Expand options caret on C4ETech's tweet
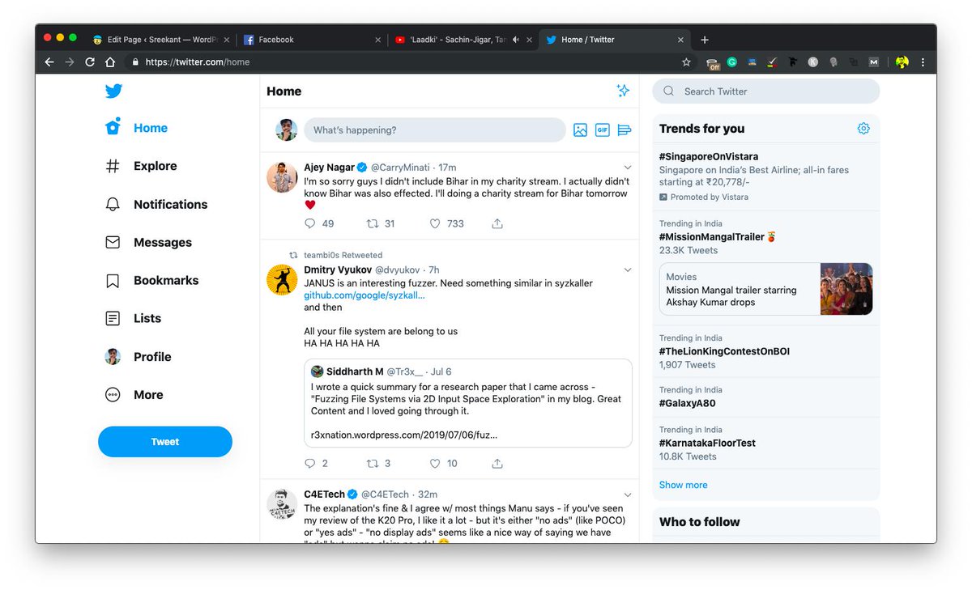Viewport: 972px width, 590px height. [x=628, y=494]
